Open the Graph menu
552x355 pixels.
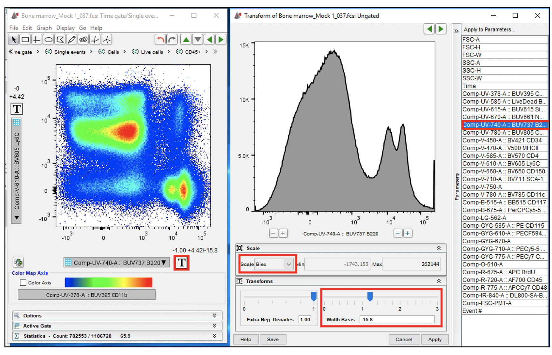pyautogui.click(x=44, y=28)
